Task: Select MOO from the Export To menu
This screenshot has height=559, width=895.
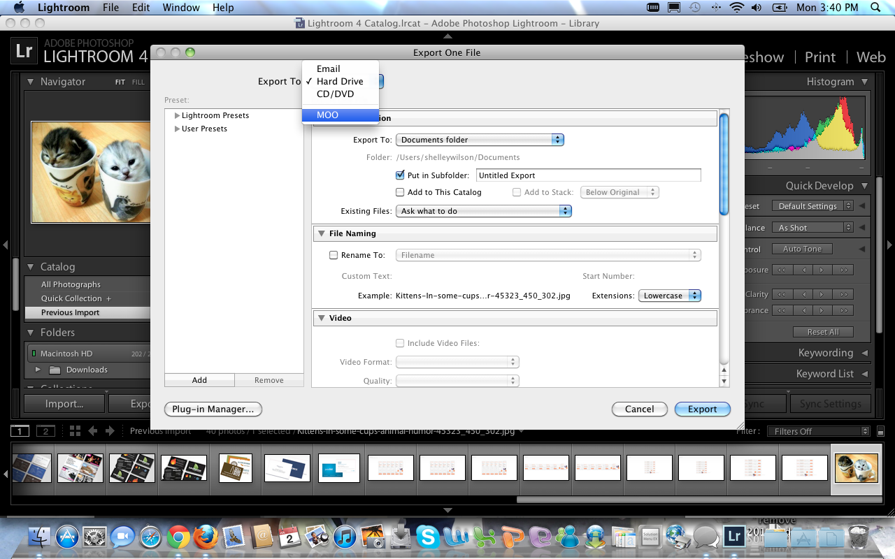Action: coord(327,115)
